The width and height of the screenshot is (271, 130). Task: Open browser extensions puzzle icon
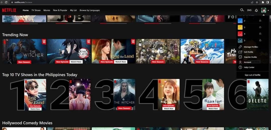tap(263, 2)
